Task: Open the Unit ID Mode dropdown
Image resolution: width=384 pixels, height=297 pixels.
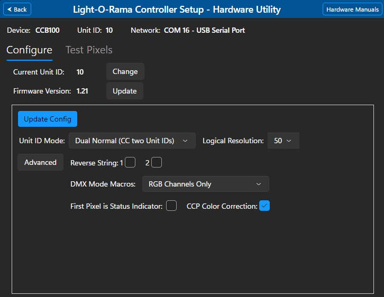Action: 132,141
